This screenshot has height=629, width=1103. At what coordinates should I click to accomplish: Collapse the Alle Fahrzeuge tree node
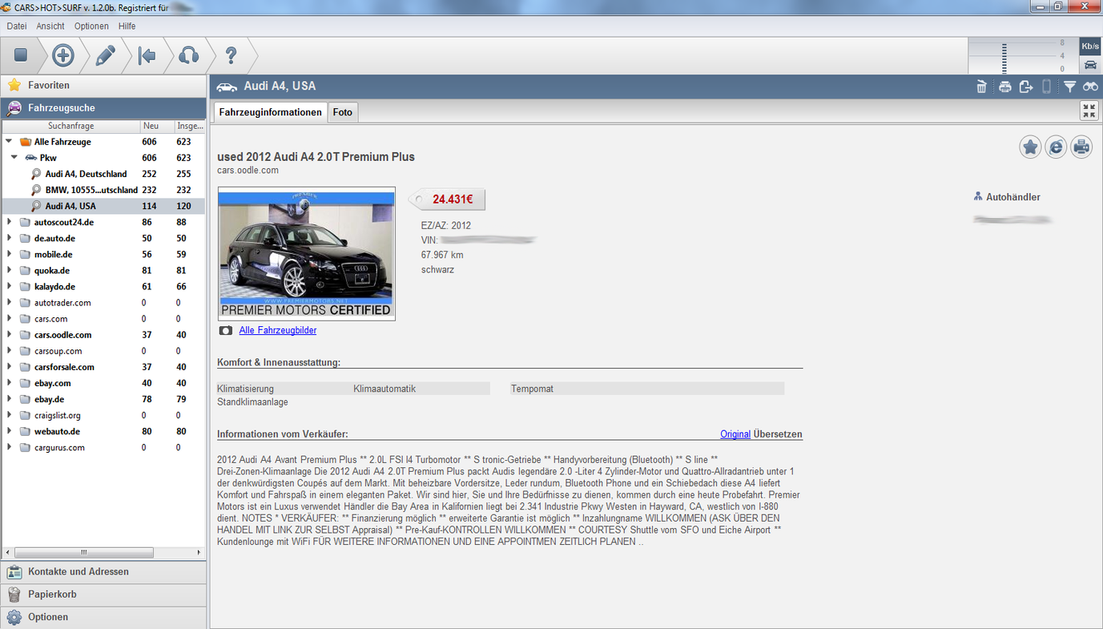[x=9, y=142]
